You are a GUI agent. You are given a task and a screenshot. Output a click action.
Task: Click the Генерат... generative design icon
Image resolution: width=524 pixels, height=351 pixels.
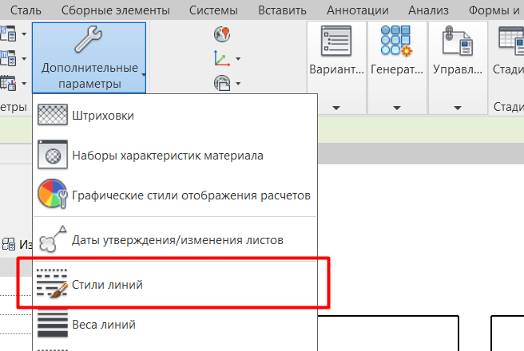[396, 41]
